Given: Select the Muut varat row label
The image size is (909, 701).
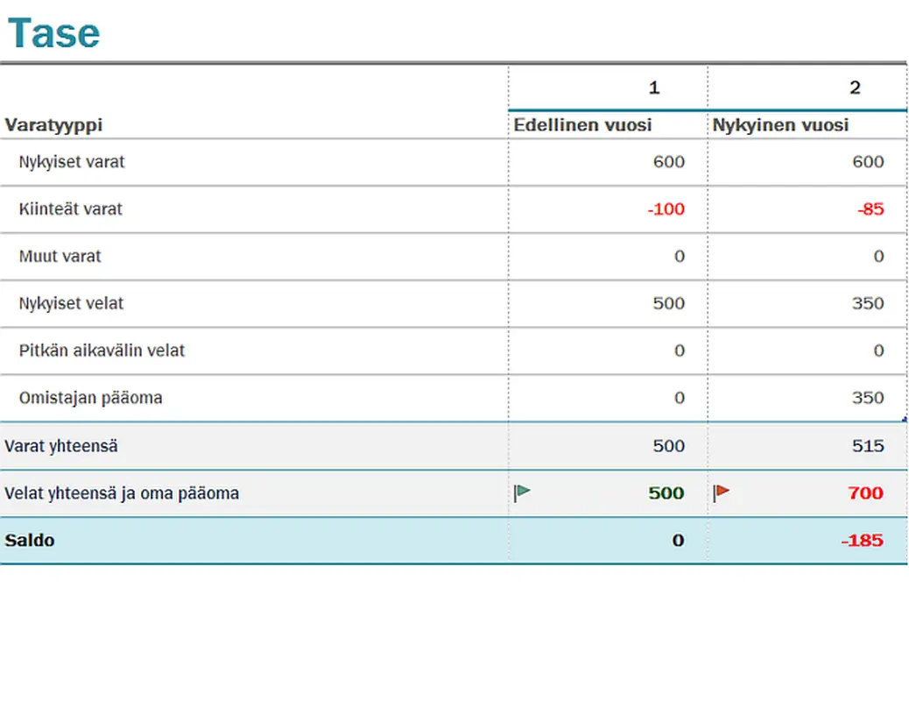Looking at the screenshot, I should [x=60, y=257].
